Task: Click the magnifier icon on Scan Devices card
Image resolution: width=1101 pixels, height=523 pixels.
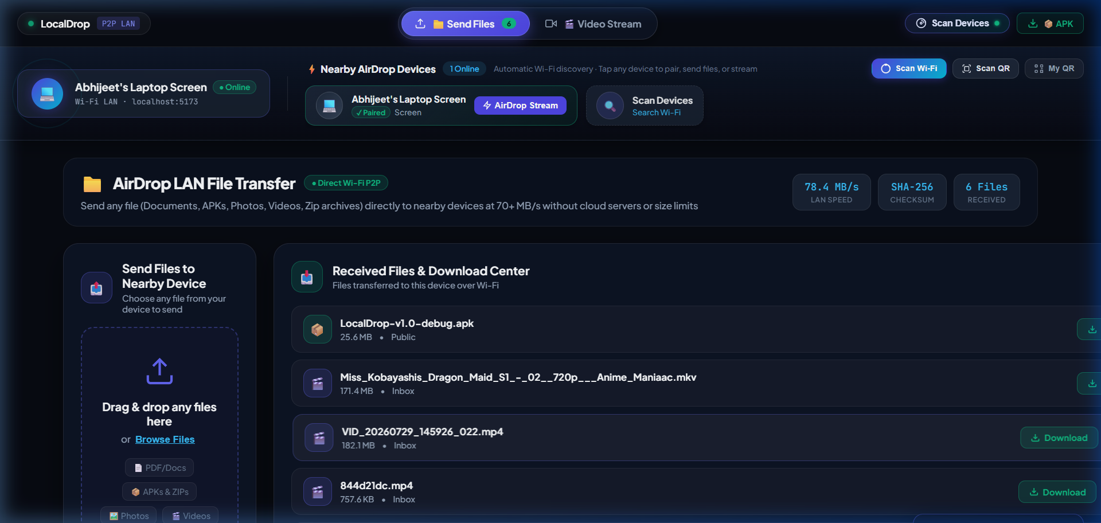Action: pos(610,106)
